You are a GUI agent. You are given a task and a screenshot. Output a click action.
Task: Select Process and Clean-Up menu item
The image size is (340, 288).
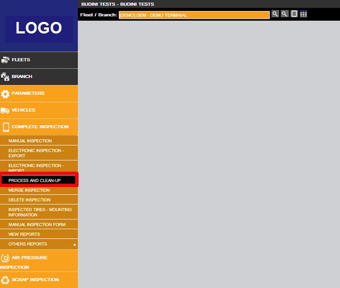[35, 180]
